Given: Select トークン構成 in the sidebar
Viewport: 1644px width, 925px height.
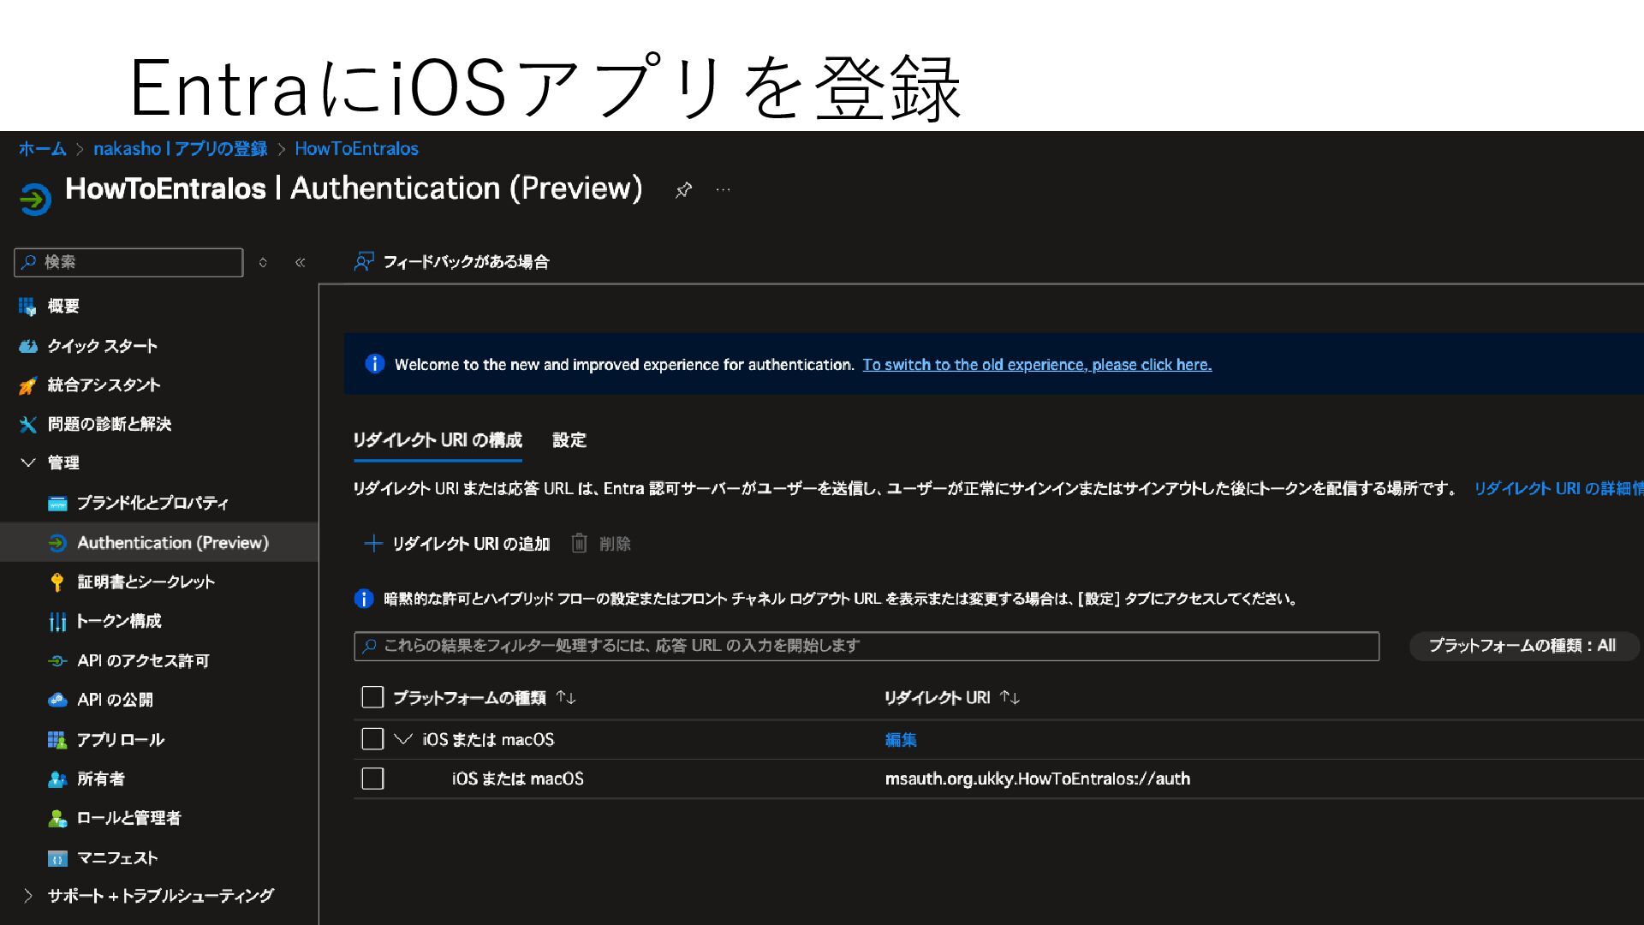Looking at the screenshot, I should coord(118,621).
